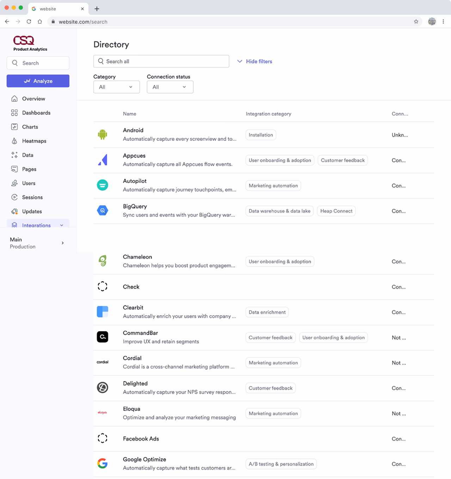Click the Cordial logo icon
Image resolution: width=451 pixels, height=479 pixels.
click(103, 362)
